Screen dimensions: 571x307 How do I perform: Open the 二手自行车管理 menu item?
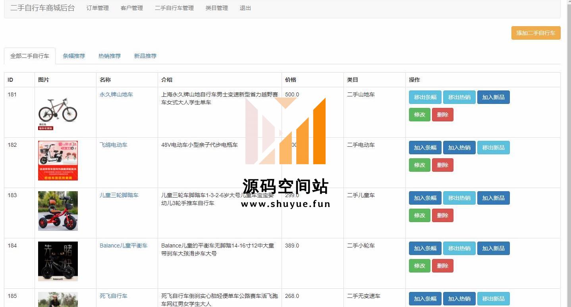pos(174,8)
